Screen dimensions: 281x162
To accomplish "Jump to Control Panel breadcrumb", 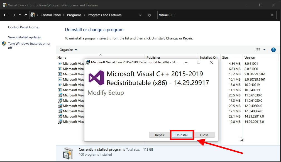I will pyautogui.click(x=50, y=15).
